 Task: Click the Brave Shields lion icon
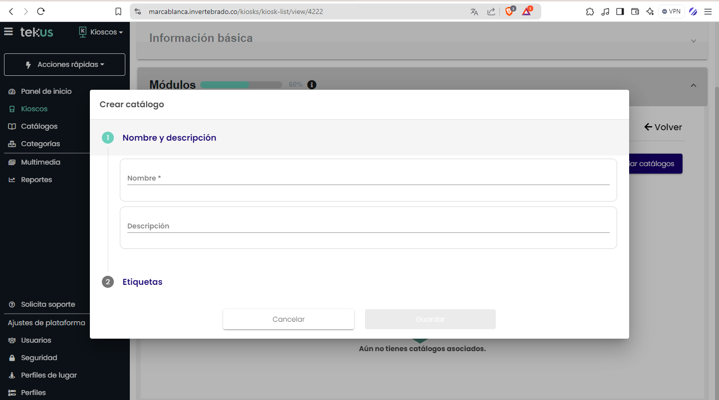pyautogui.click(x=509, y=11)
